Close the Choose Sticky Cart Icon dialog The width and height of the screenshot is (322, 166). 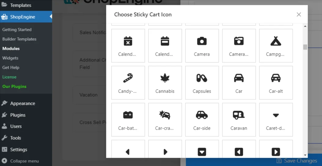click(x=299, y=14)
